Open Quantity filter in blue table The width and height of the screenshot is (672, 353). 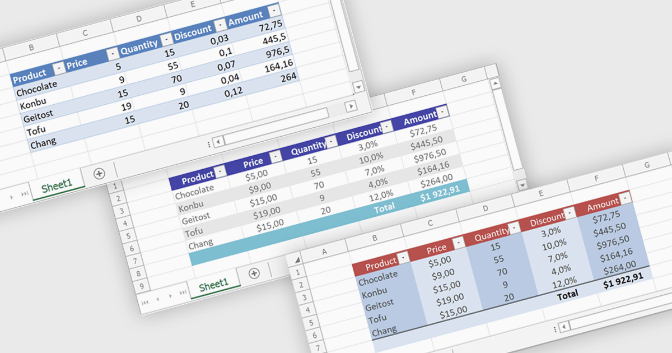click(x=166, y=39)
